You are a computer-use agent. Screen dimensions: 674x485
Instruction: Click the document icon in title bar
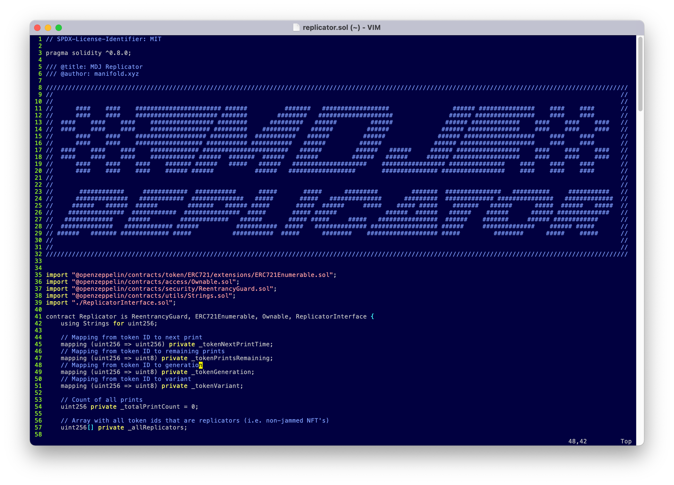(296, 27)
